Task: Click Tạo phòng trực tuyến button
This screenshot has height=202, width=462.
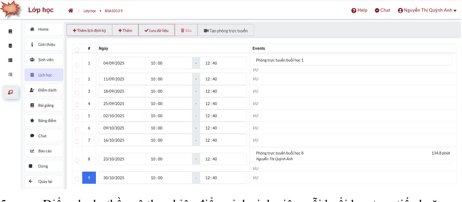Action: (226, 31)
